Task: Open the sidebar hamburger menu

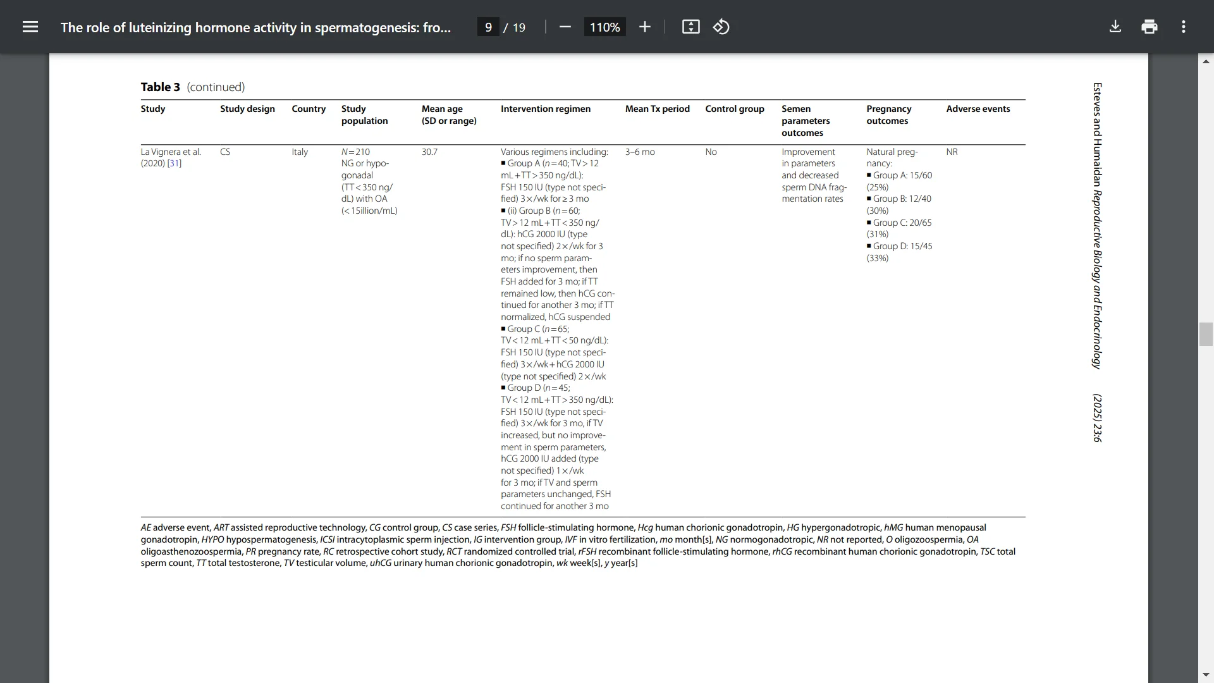Action: 30,27
